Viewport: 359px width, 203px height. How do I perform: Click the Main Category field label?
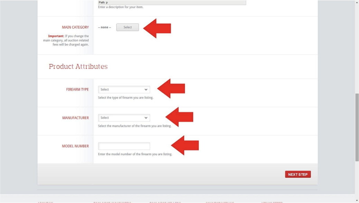click(75, 27)
